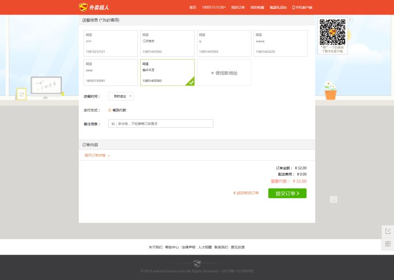Screen dimensions: 394x280
Task: Open the 18005151538 account dropdown
Action: (x=214, y=8)
